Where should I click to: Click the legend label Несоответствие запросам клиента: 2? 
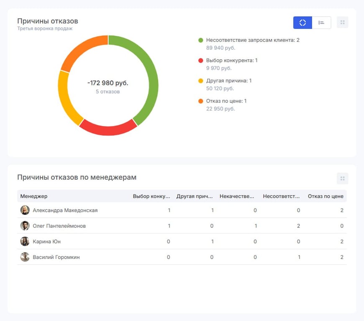coord(253,40)
